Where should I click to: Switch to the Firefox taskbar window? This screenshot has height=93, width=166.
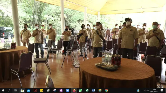74,90
